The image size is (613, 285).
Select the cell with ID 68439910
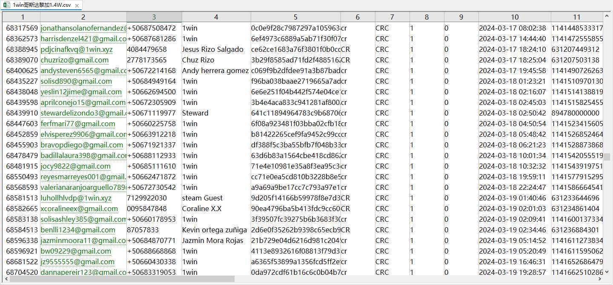22,113
